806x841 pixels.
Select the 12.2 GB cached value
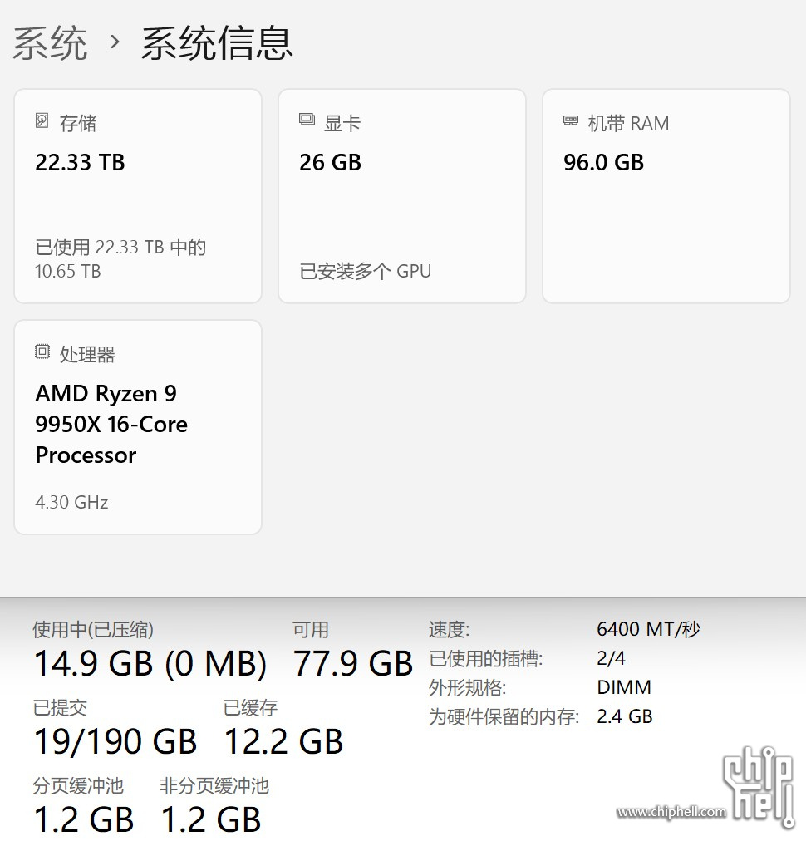pyautogui.click(x=283, y=742)
